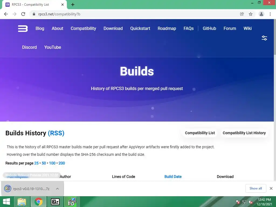Click the taskbar clock showing 12:42 PM
This screenshot has height=207, width=276.
[x=264, y=202]
